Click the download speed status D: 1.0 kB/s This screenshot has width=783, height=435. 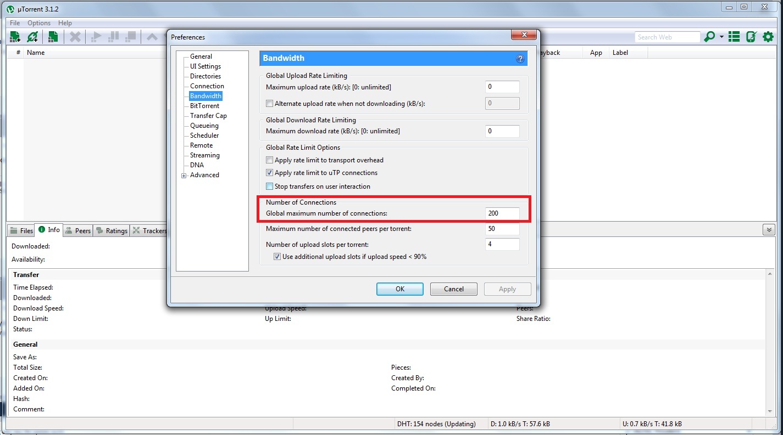click(519, 424)
